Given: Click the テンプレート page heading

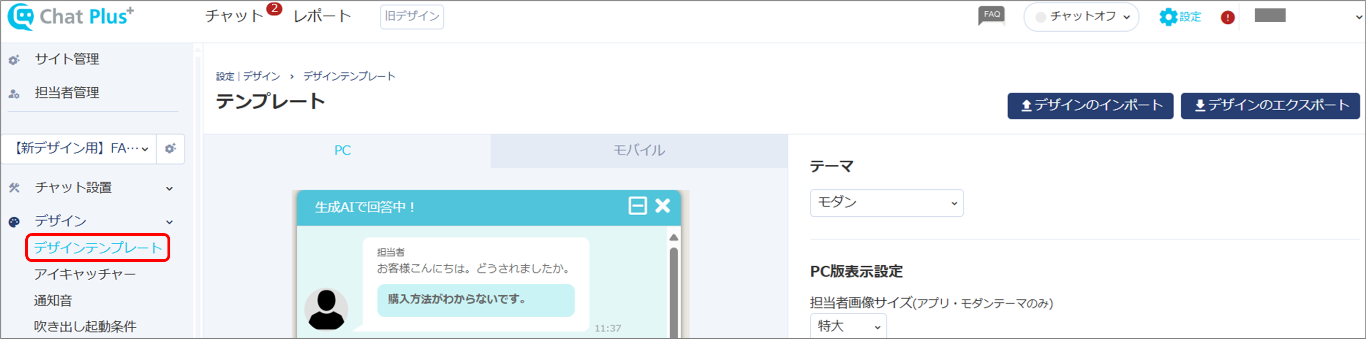Looking at the screenshot, I should (x=270, y=101).
